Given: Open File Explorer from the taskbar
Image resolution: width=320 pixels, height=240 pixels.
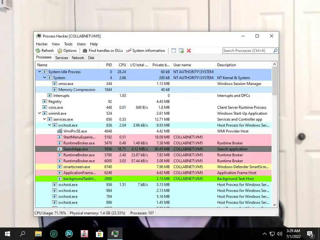Looking at the screenshot, I should (x=38, y=234).
